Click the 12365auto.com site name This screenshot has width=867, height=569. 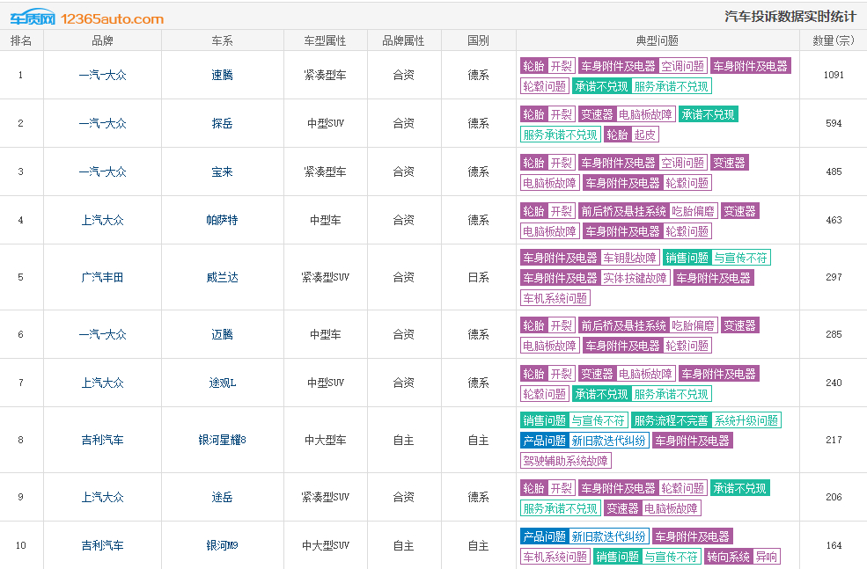pos(113,18)
